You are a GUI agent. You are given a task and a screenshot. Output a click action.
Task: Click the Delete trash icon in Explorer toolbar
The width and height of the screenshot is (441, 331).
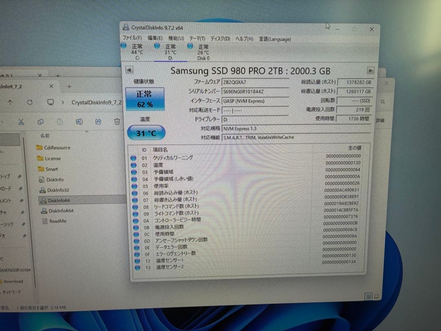point(117,121)
